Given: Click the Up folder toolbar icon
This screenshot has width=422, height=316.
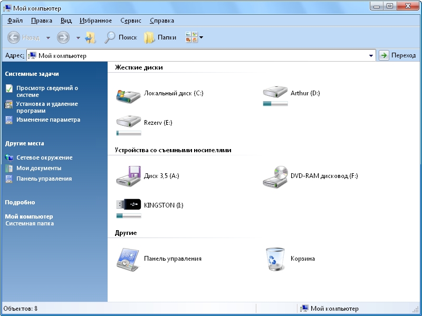Looking at the screenshot, I should (91, 37).
